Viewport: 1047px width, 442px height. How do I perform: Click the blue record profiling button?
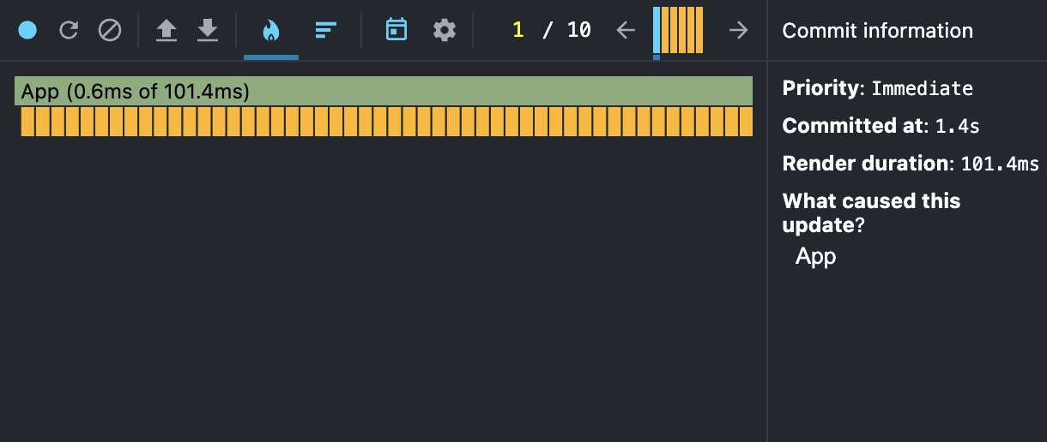click(27, 31)
